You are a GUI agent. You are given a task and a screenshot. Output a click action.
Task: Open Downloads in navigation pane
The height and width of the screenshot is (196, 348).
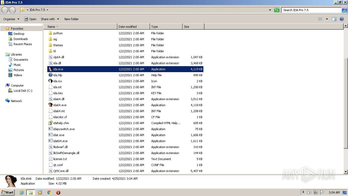[x=21, y=39]
